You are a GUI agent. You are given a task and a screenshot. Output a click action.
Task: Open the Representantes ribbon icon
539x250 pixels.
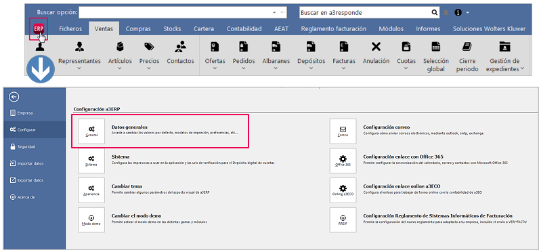pos(79,46)
